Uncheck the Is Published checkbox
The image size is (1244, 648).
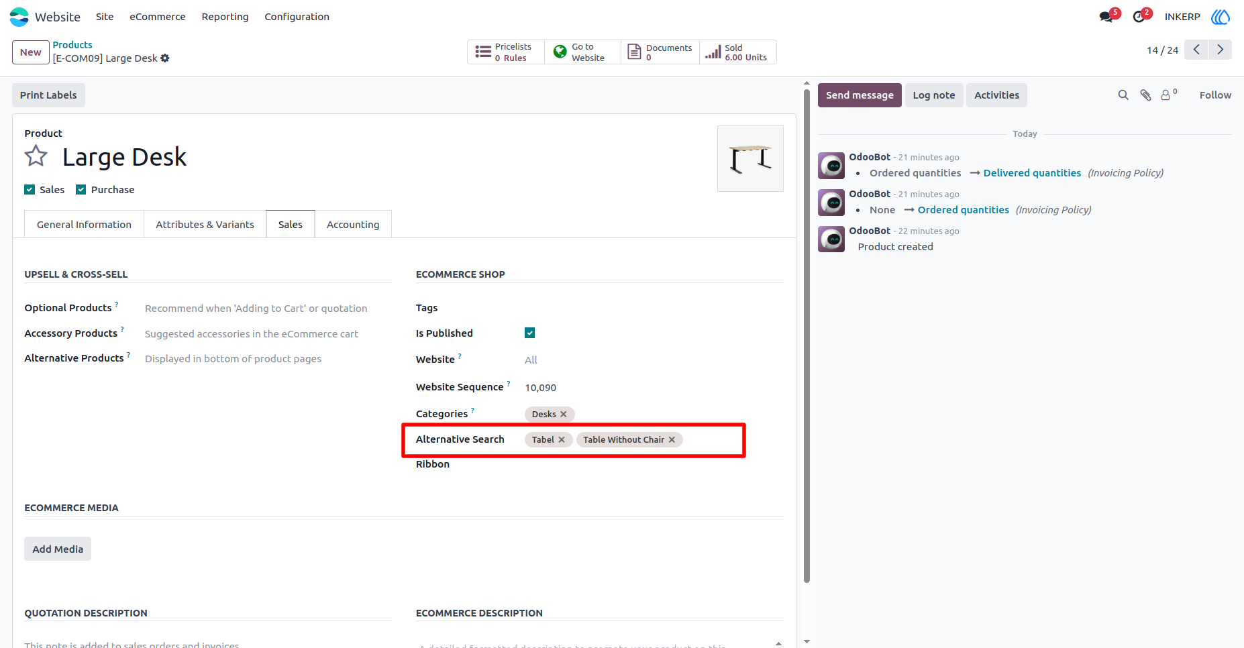(530, 333)
